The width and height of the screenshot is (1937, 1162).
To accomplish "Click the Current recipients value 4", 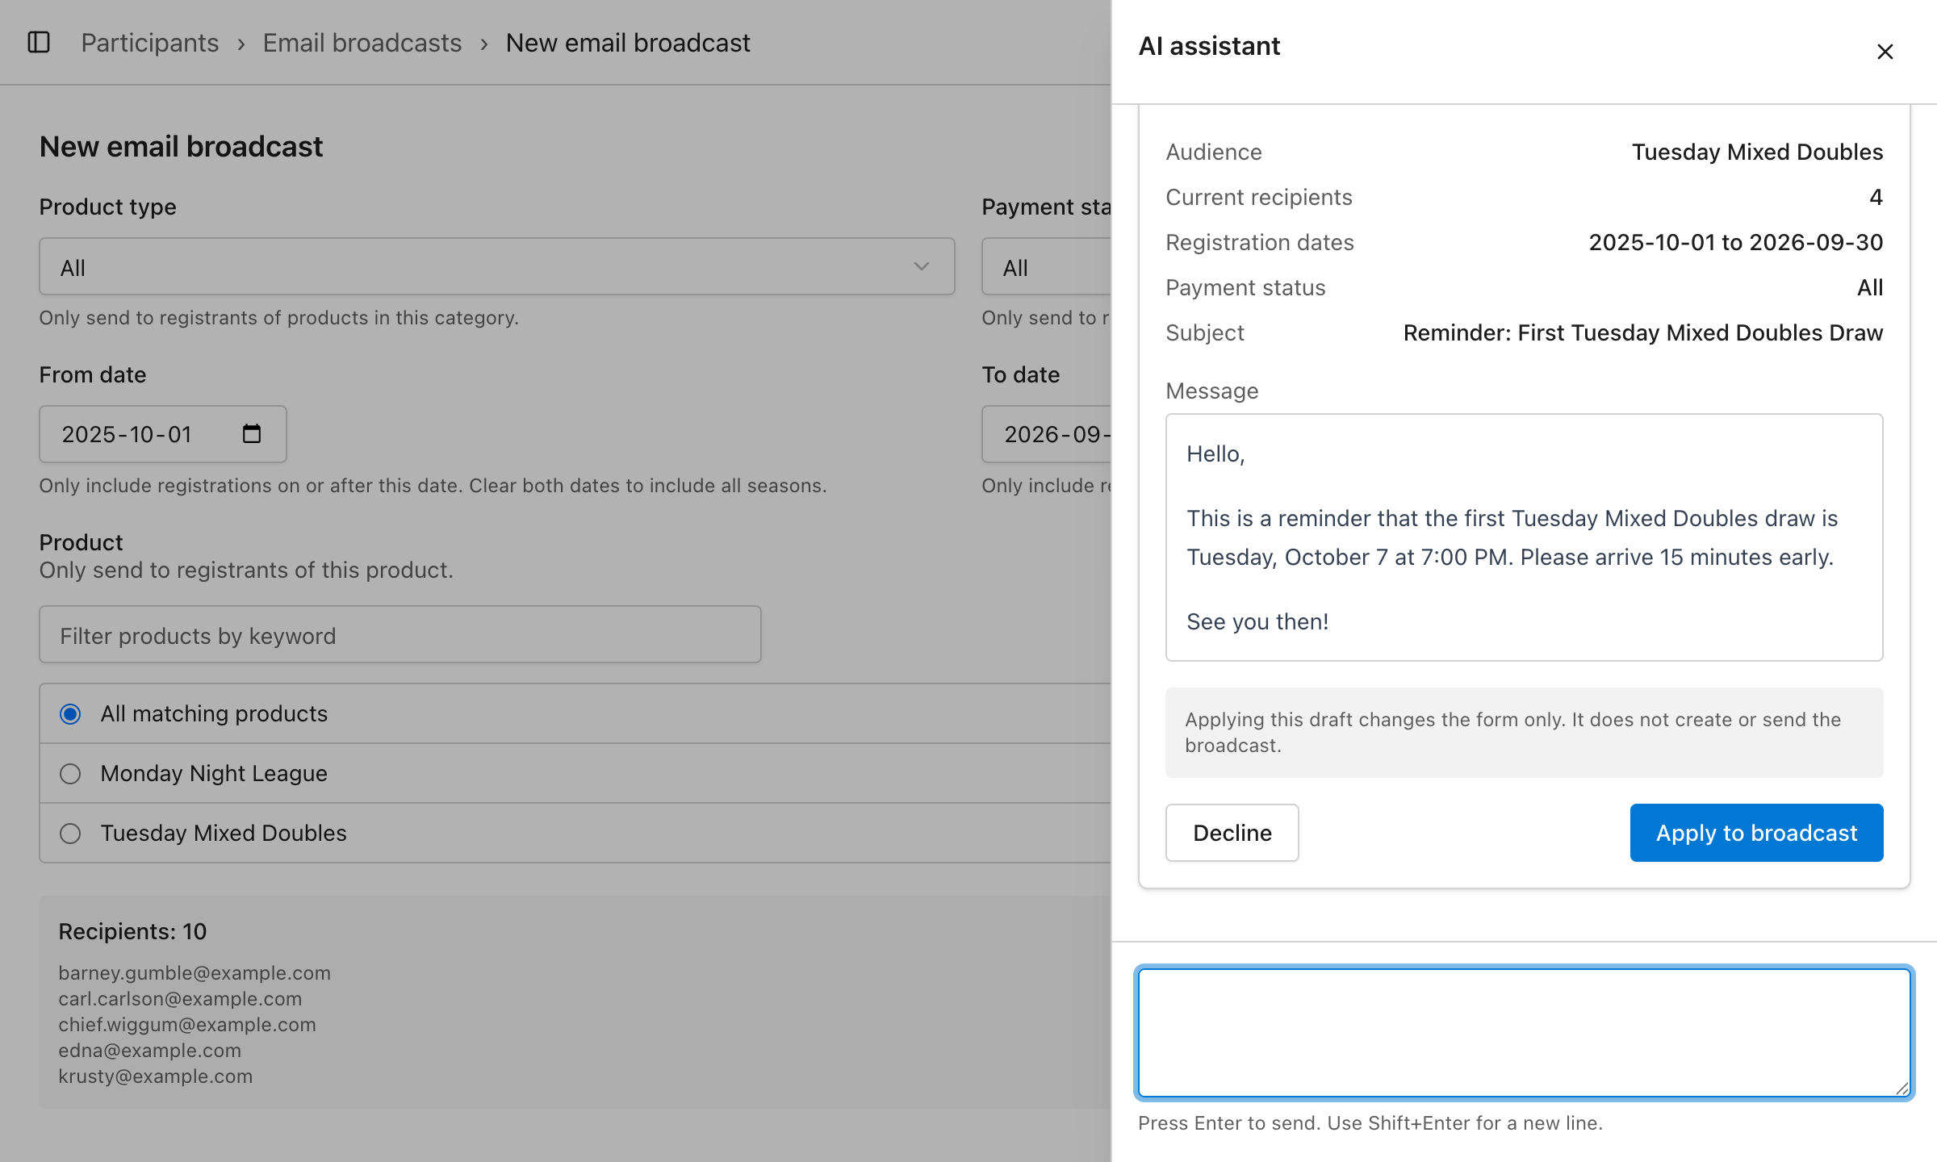I will [x=1876, y=197].
